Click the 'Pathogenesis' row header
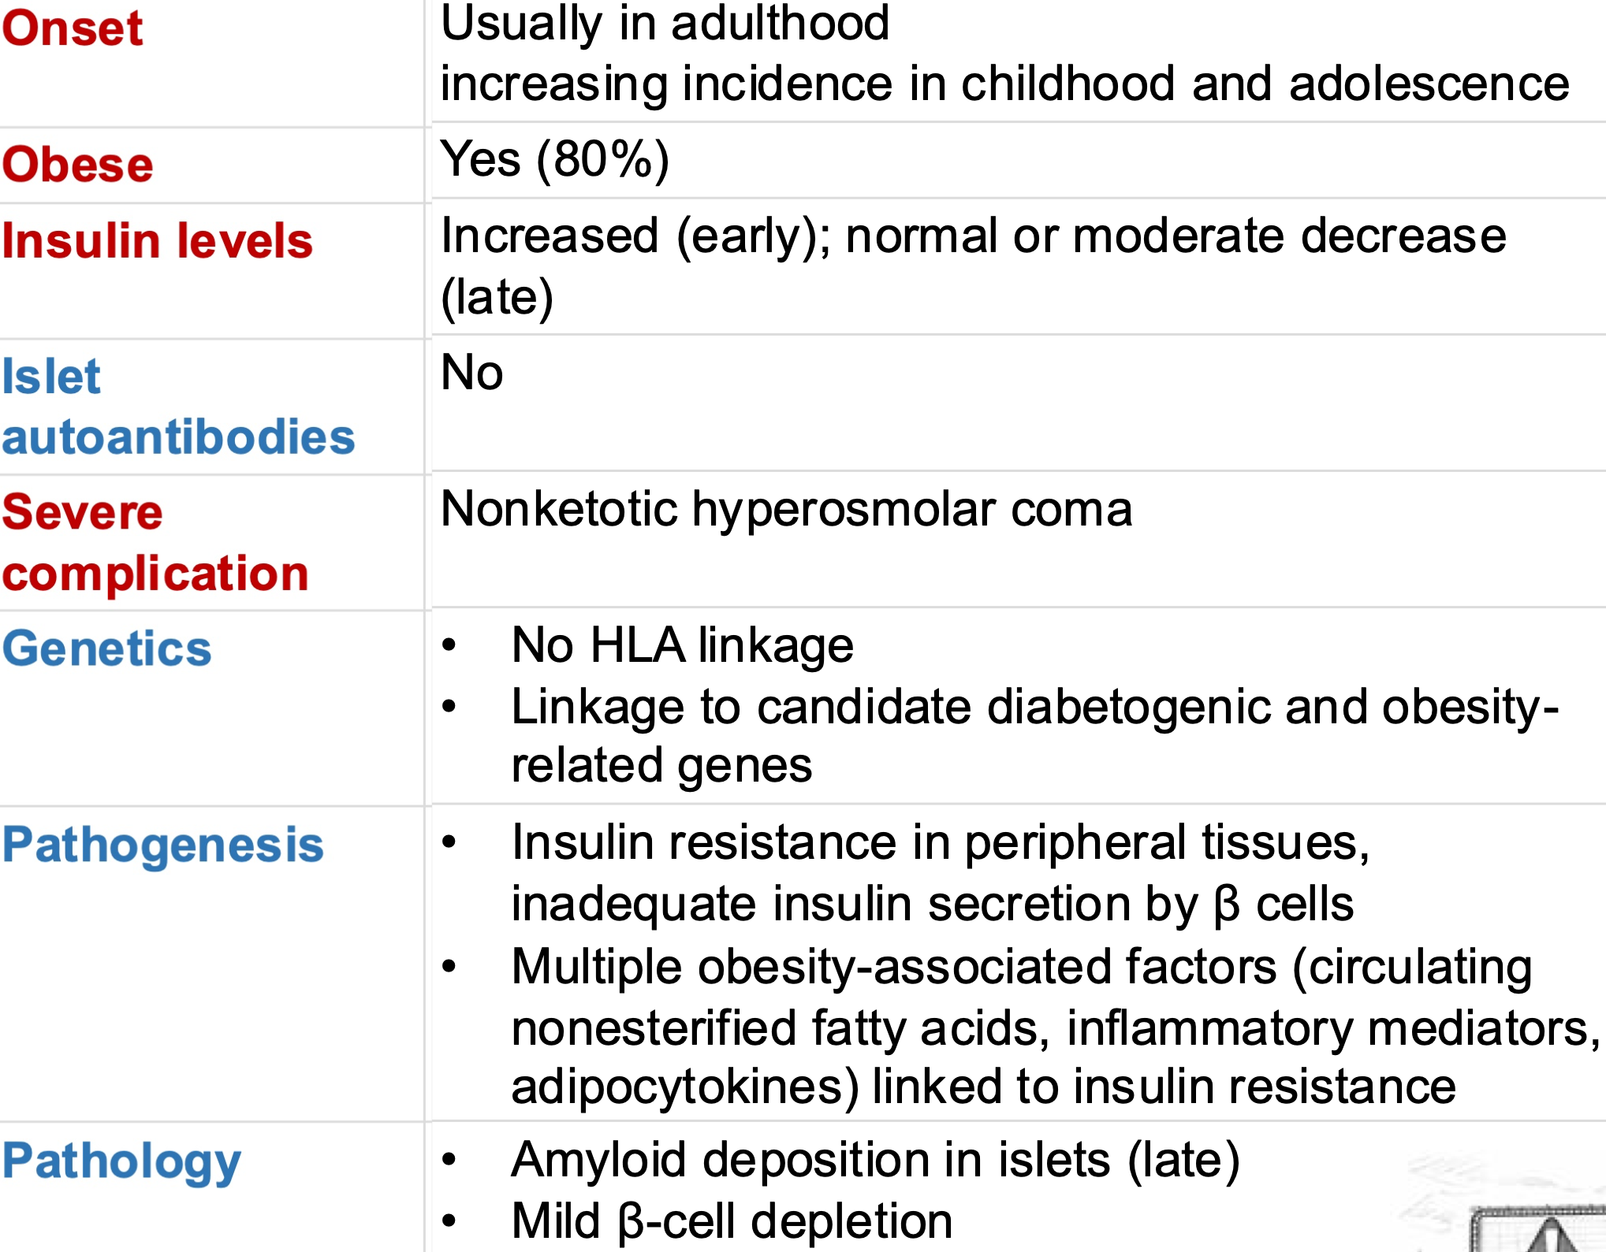 [x=162, y=845]
